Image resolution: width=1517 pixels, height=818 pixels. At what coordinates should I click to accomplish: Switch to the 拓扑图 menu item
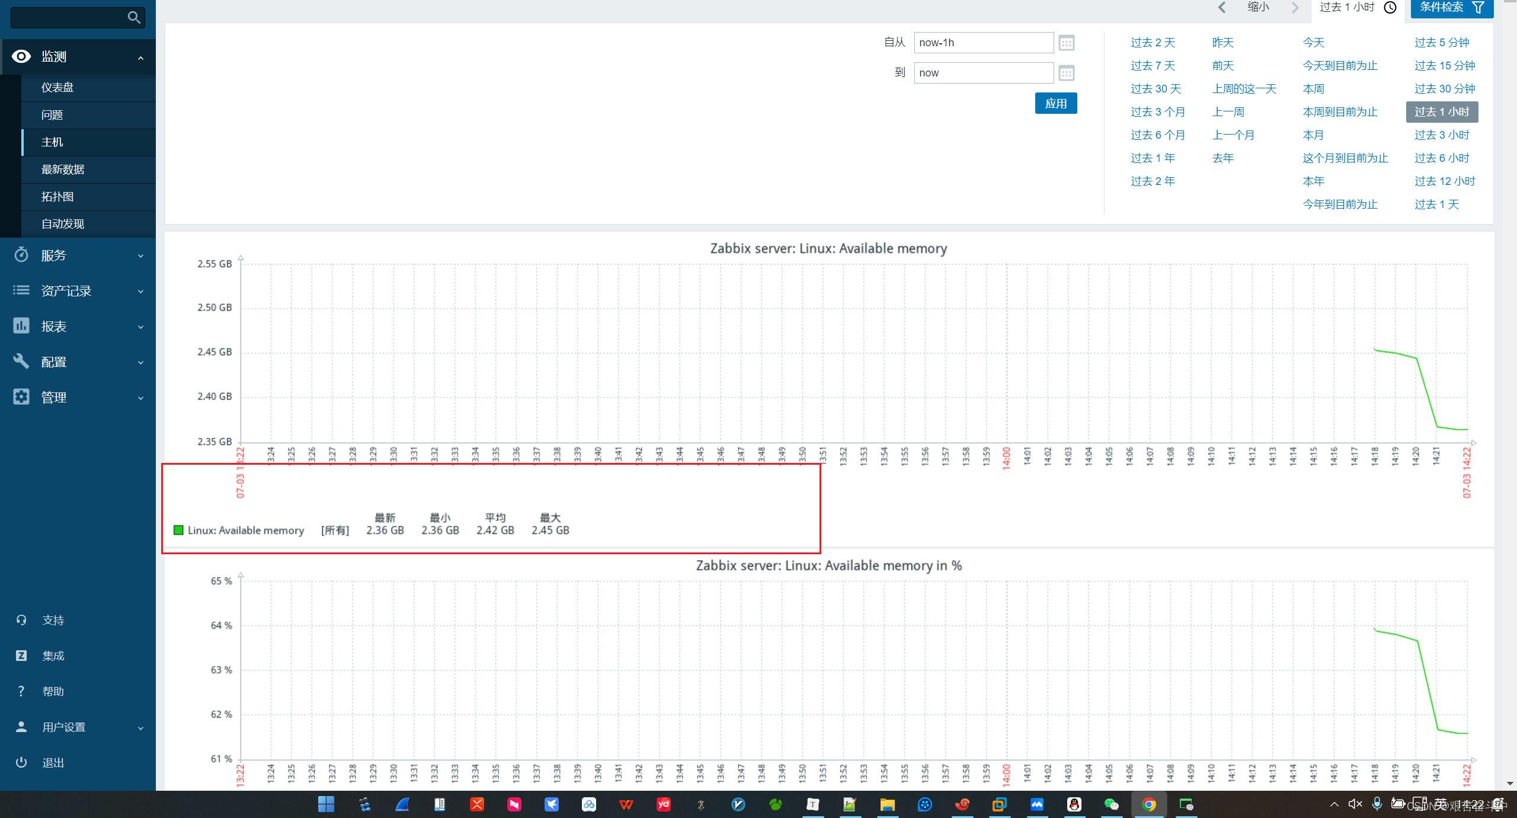[x=57, y=196]
